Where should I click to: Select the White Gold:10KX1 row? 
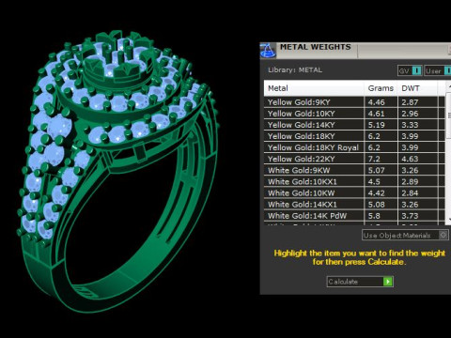pos(354,181)
